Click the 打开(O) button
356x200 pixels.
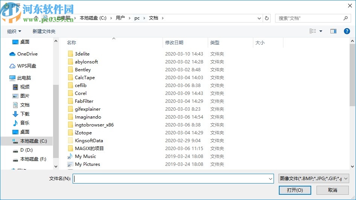click(x=295, y=190)
